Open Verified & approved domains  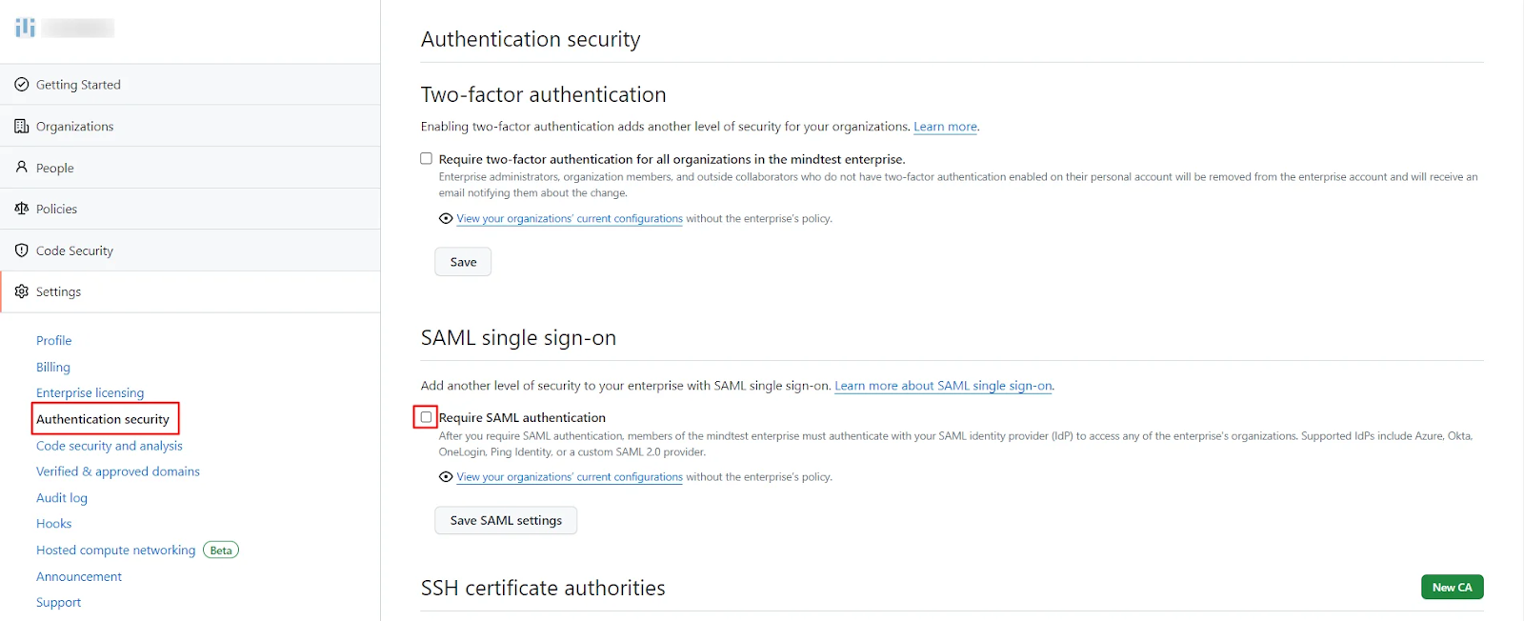point(118,471)
